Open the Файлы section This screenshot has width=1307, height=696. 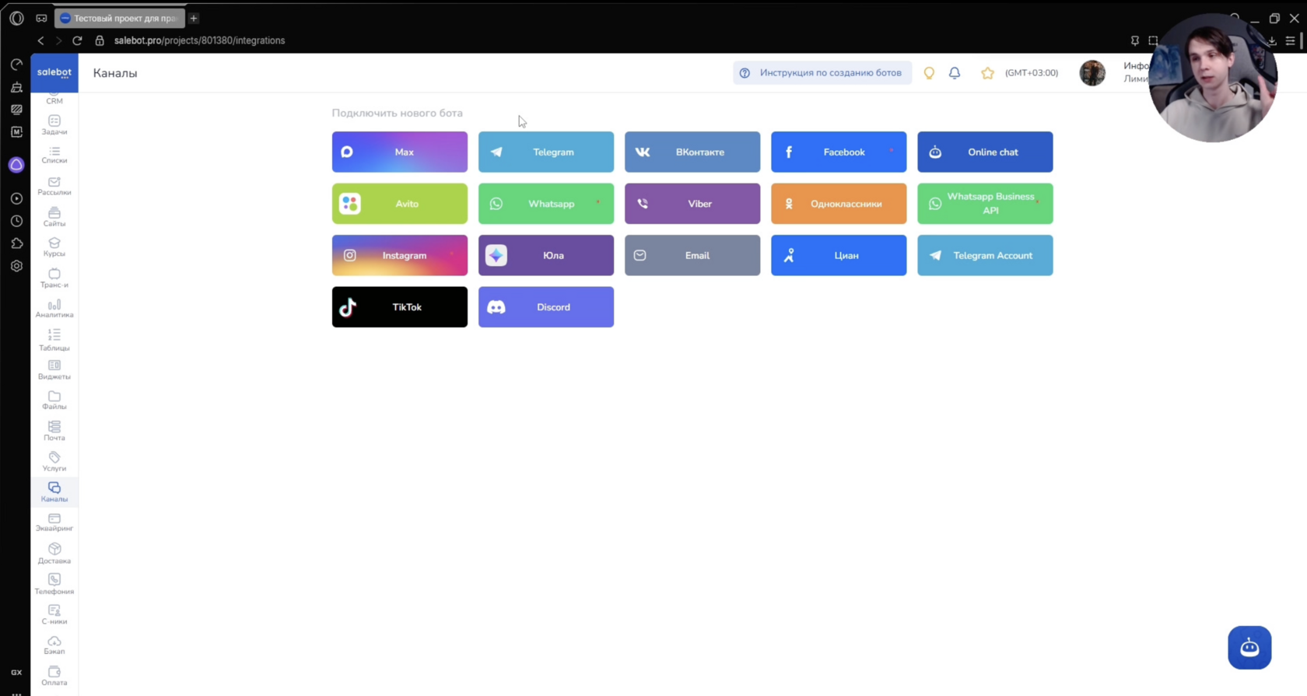coord(54,400)
